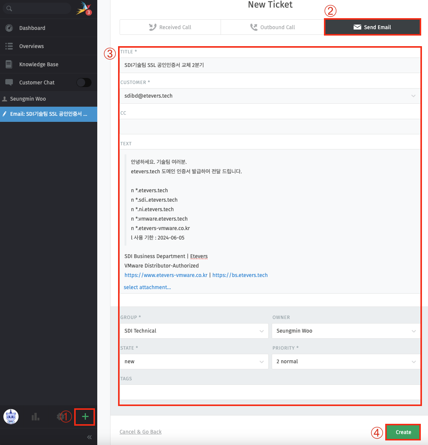The width and height of the screenshot is (428, 445).
Task: Open the Email SDI기술팀 SSL draft entry
Action: pyautogui.click(x=48, y=114)
